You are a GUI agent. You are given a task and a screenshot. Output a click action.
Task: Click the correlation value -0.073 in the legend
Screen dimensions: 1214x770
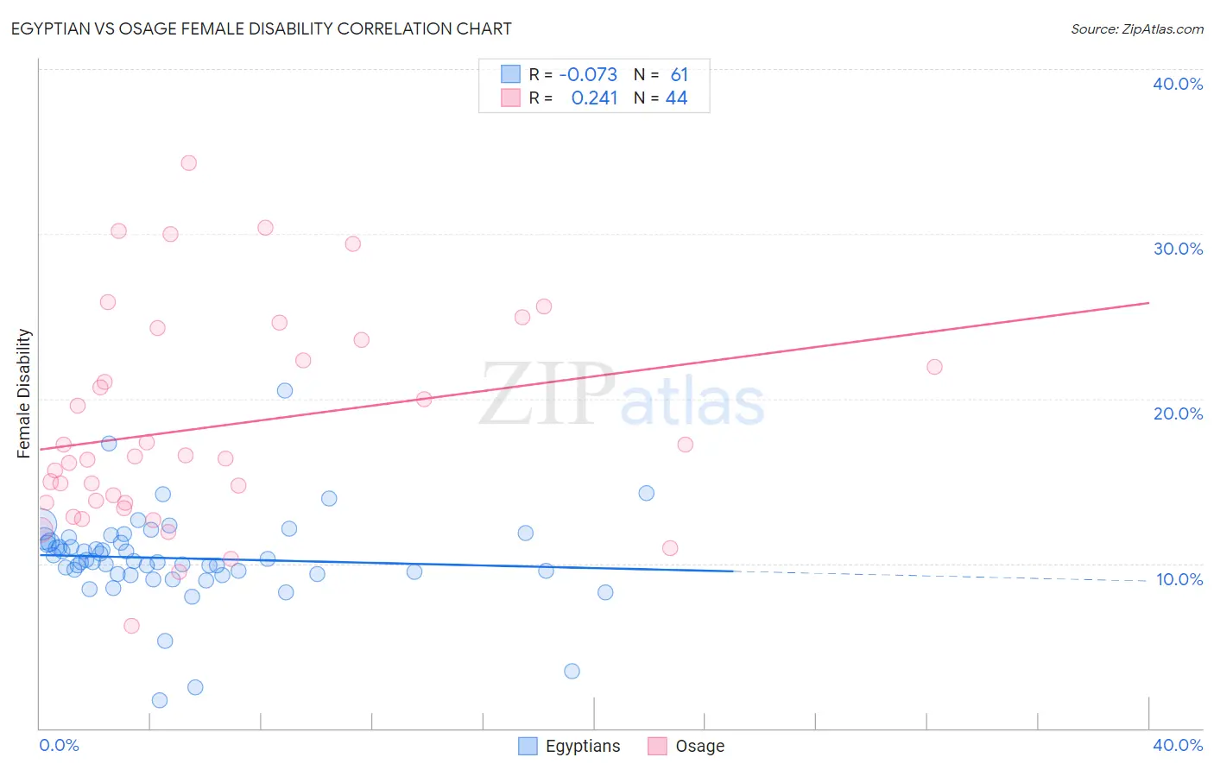[588, 74]
